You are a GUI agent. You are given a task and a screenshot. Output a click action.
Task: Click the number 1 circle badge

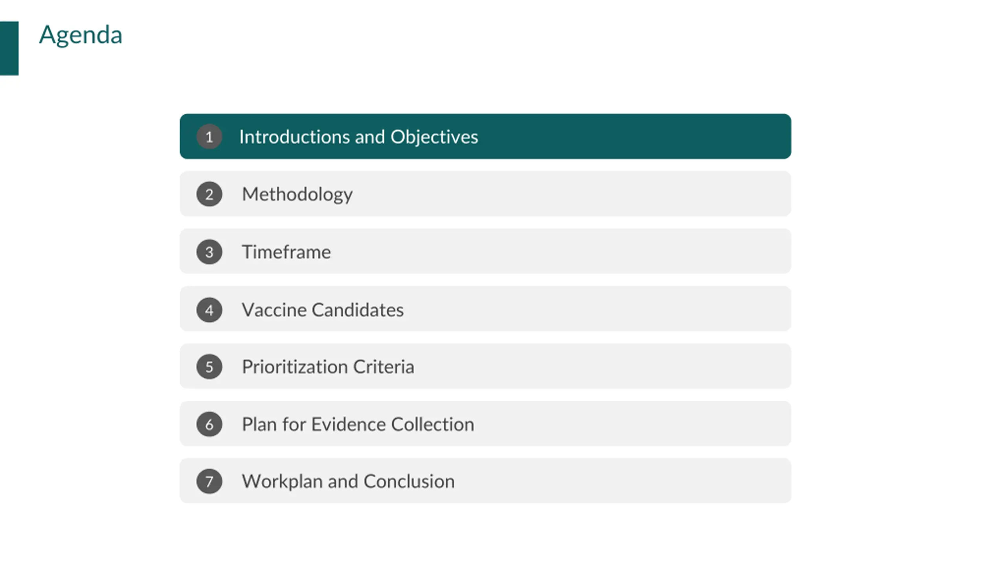point(209,137)
